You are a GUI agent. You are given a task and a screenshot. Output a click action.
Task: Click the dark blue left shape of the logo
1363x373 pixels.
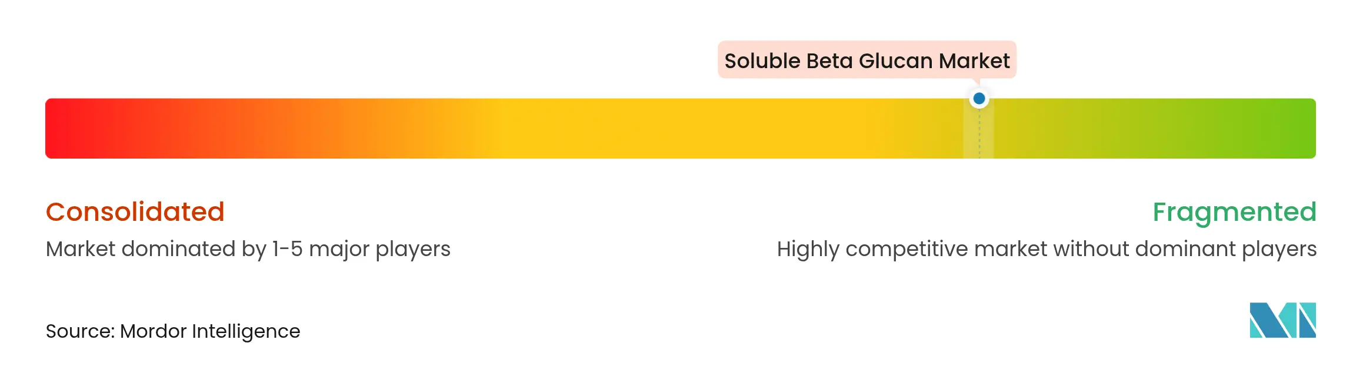[1265, 321]
